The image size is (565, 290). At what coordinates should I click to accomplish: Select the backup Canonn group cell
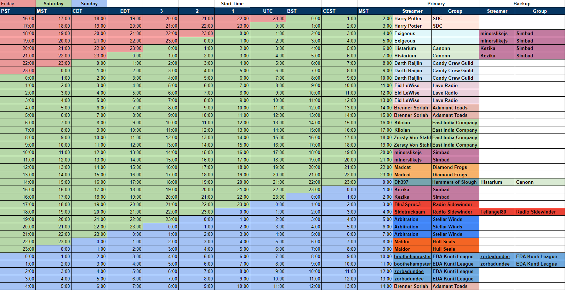tap(540, 182)
